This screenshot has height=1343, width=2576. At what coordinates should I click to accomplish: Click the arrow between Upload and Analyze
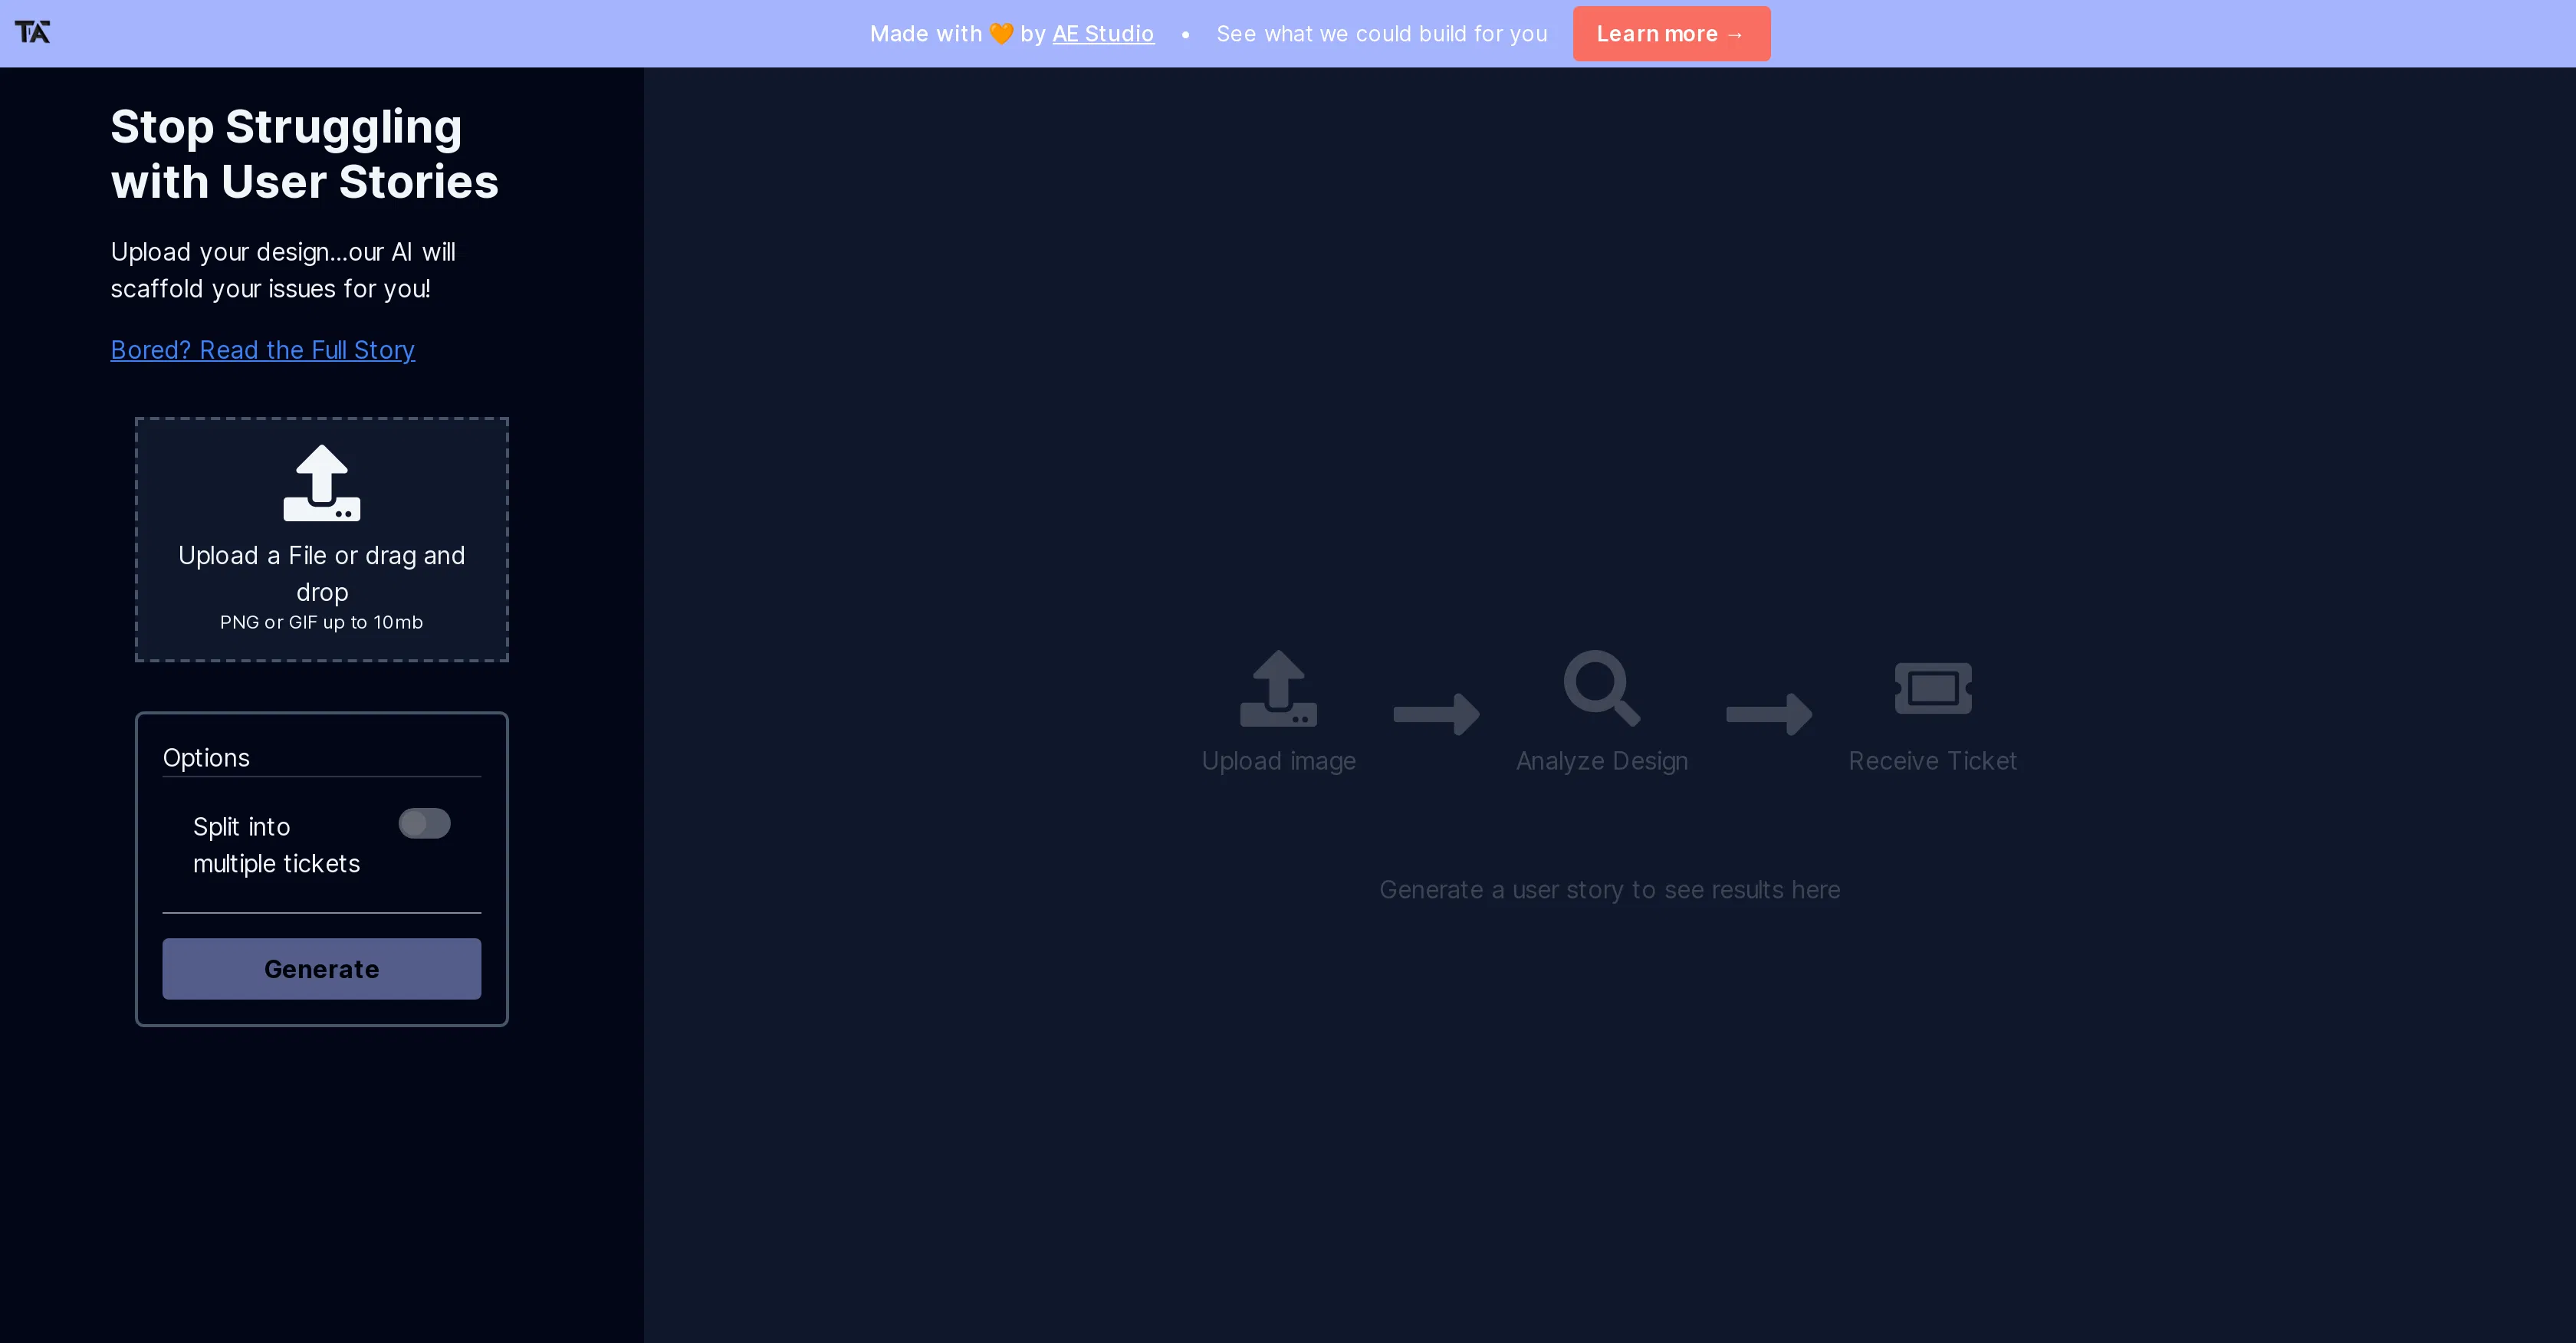point(1436,714)
